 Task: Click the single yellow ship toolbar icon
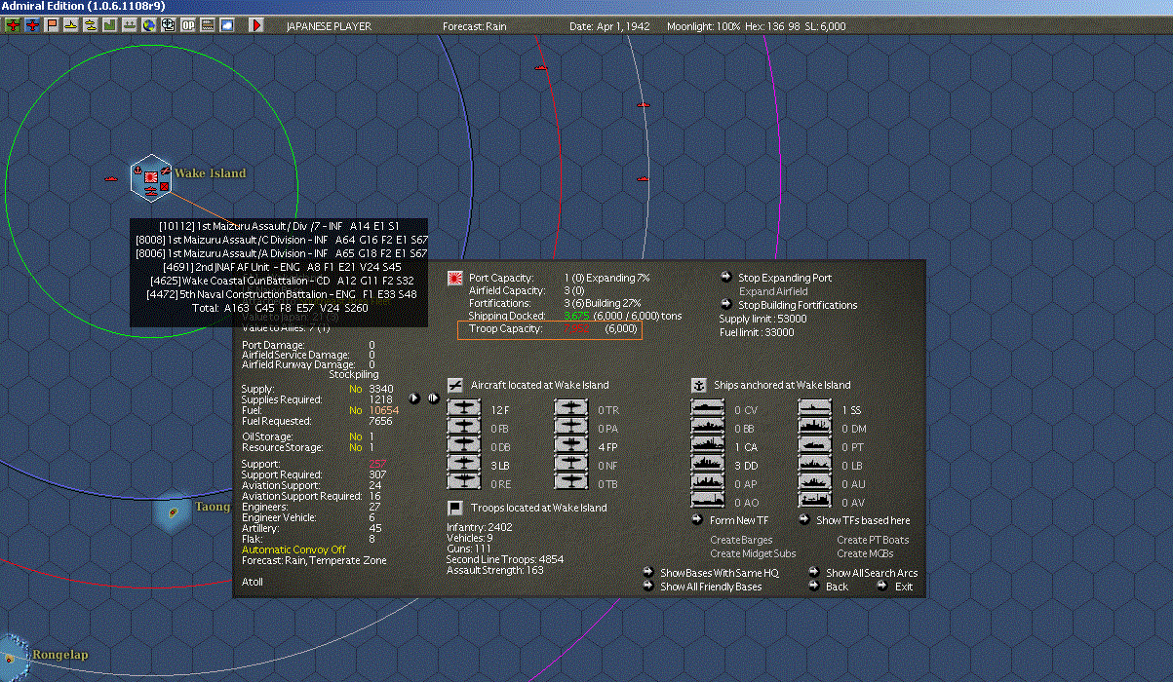[71, 24]
